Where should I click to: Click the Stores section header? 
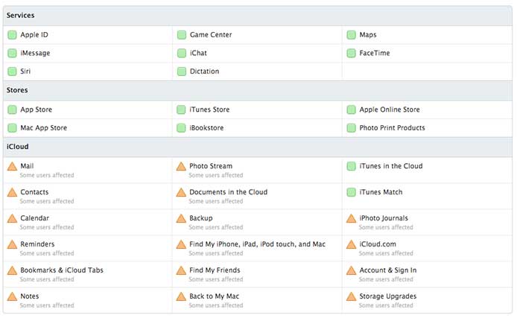tap(258, 90)
